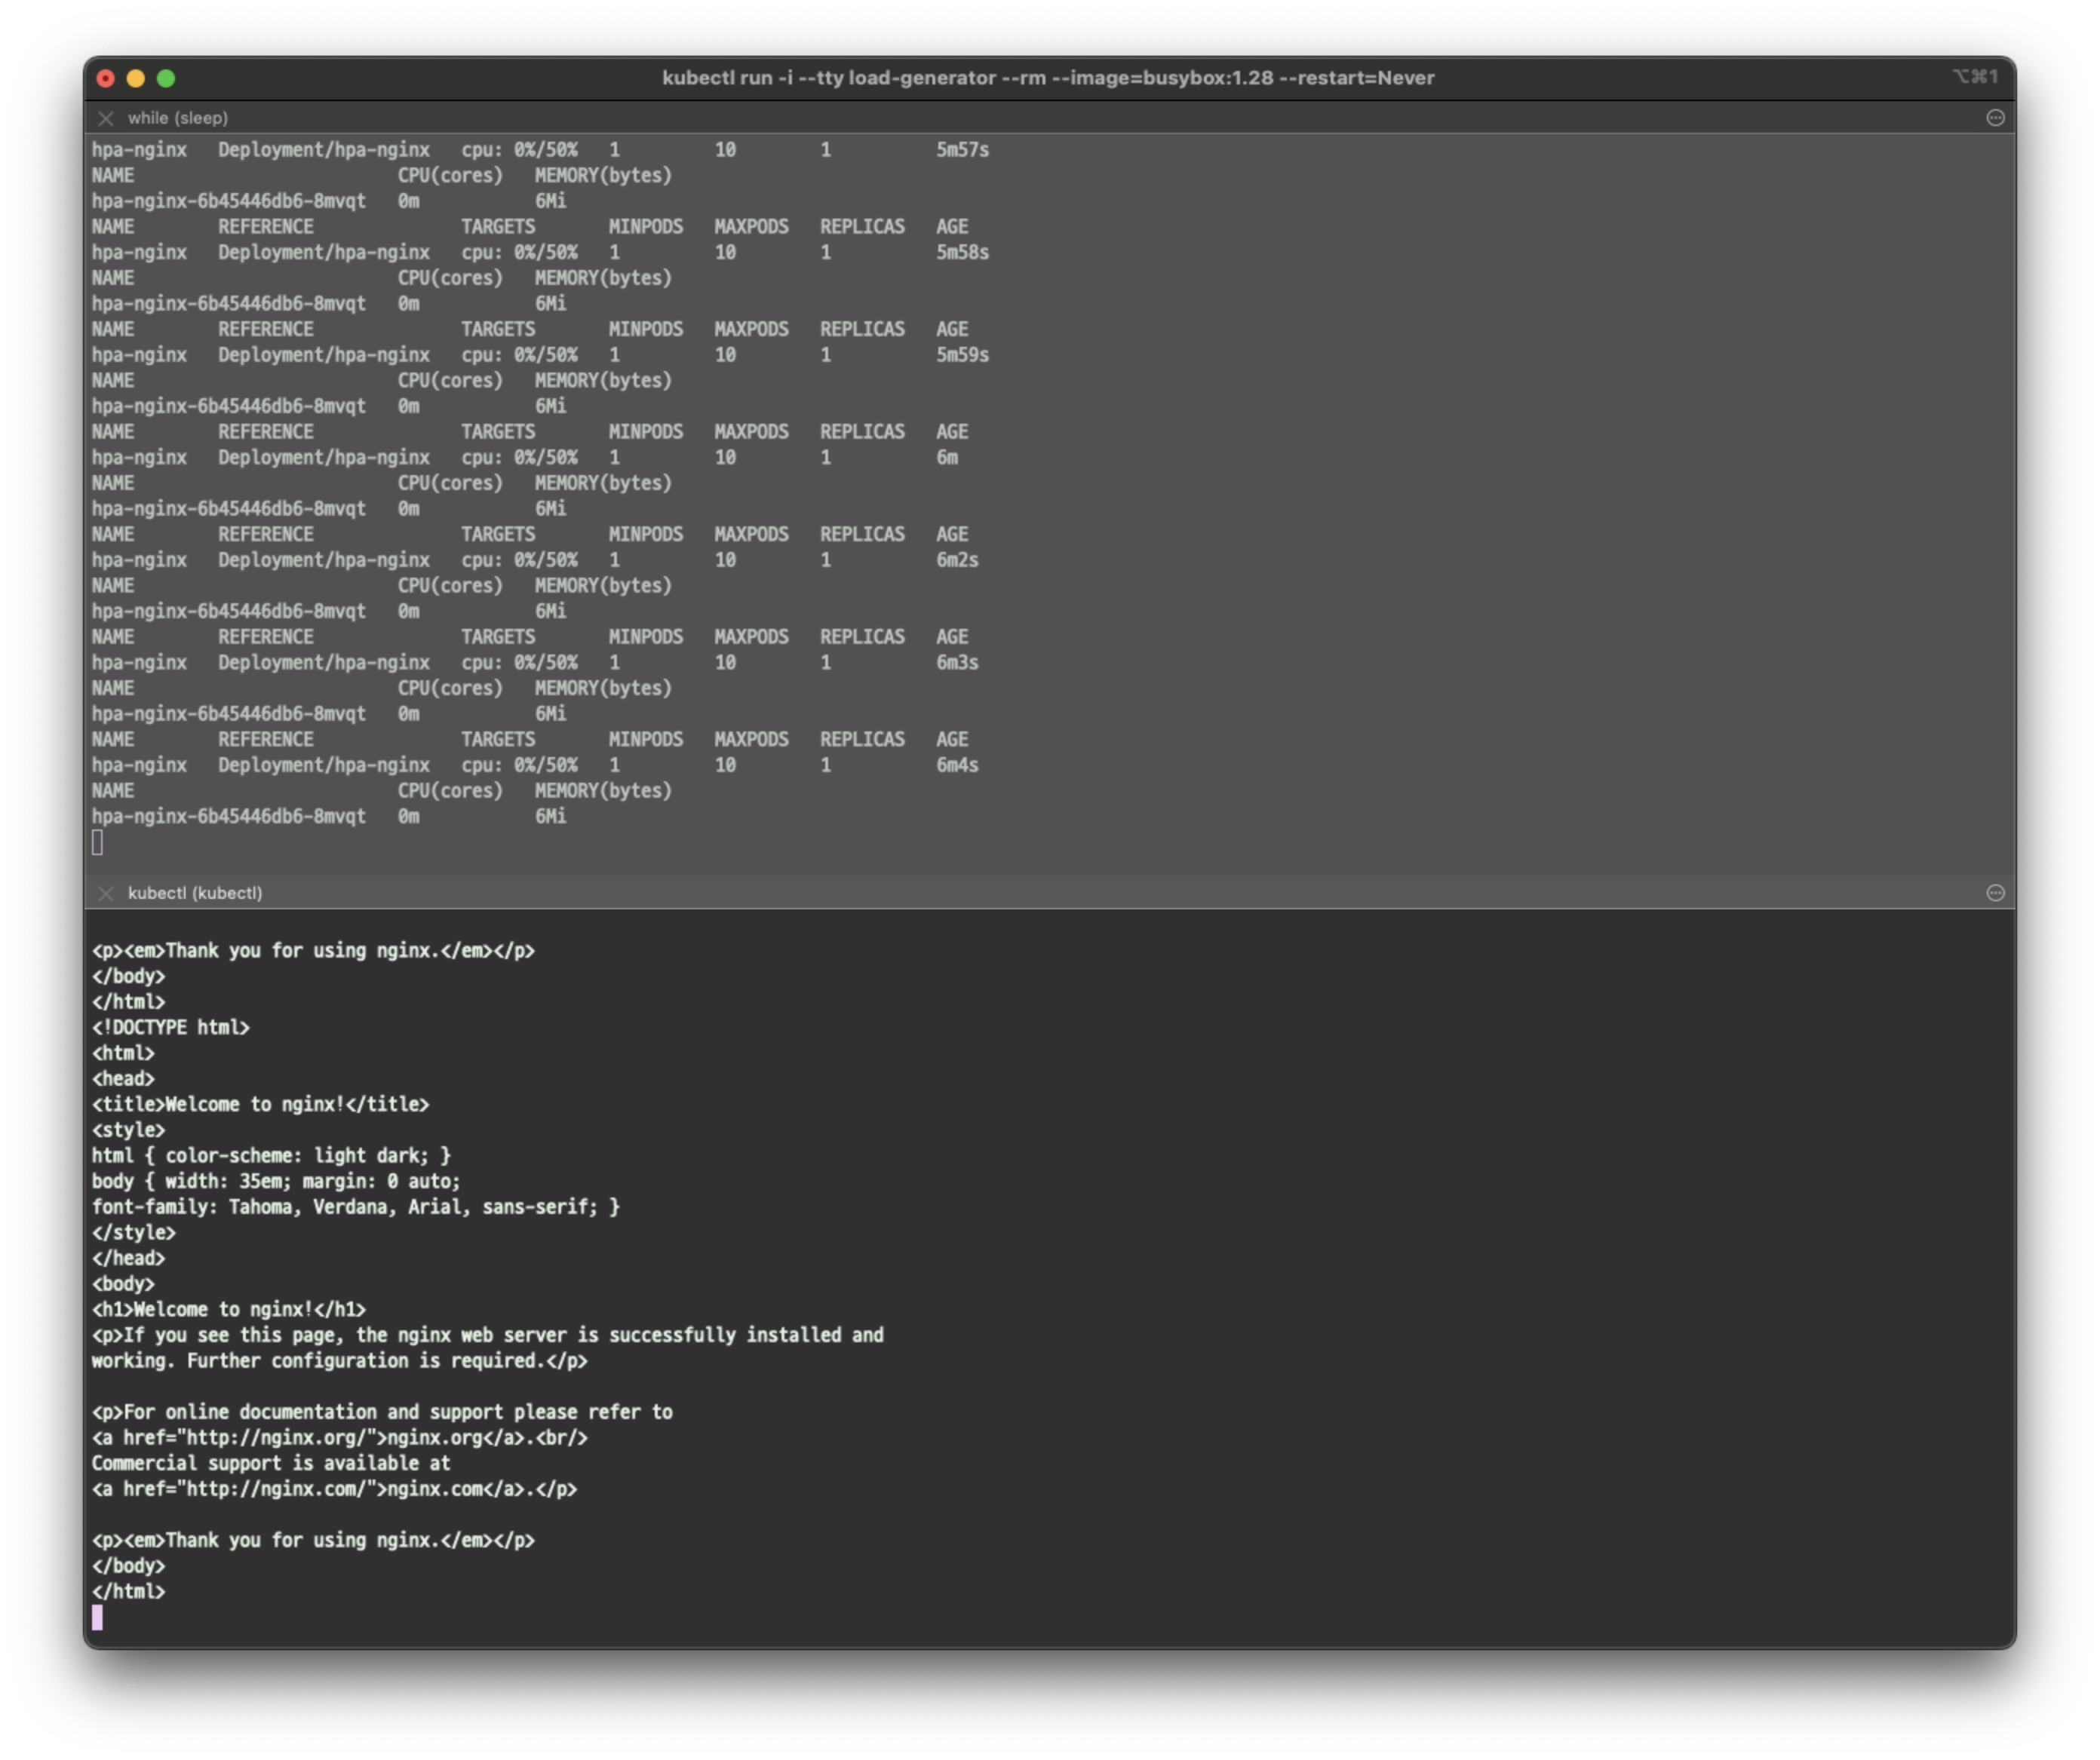
Task: Click the nginx.com href line
Action: click(x=334, y=1489)
